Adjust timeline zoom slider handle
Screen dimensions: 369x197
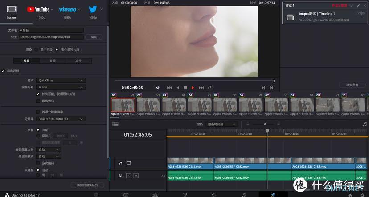265,124
